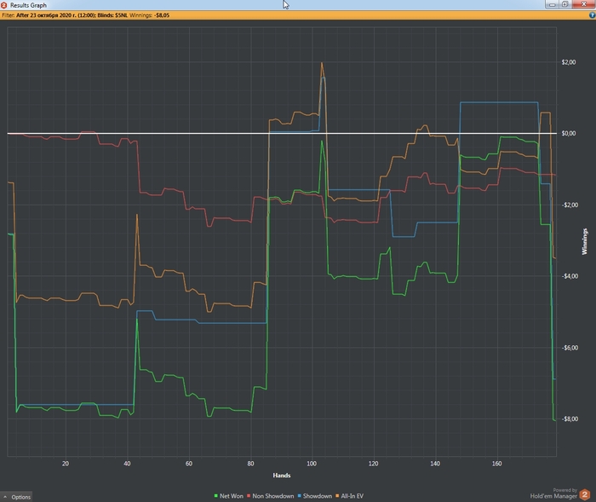Click the green Net Won color swatch

(216, 496)
